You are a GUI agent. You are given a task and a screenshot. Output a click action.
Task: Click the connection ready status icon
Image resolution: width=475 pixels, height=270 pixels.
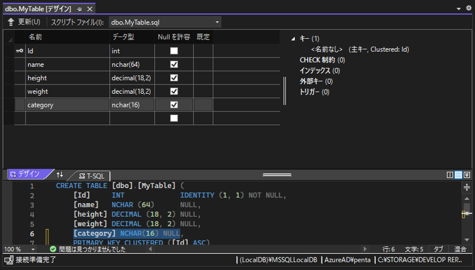[x=9, y=260]
